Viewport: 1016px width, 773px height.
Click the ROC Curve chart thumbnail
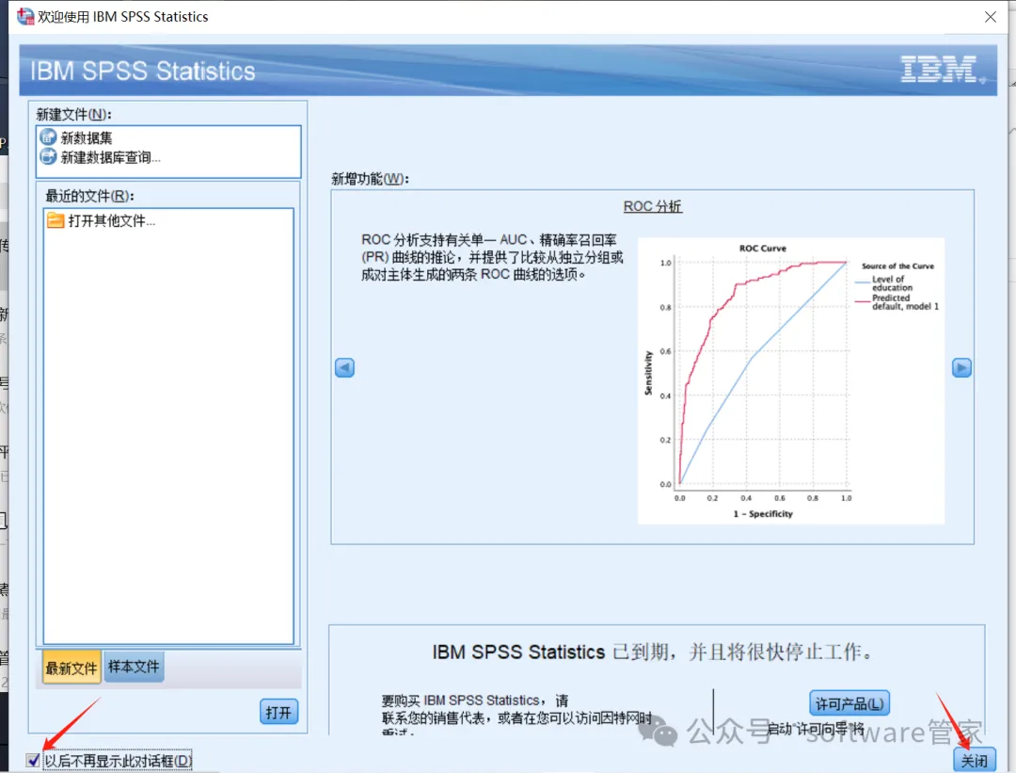pos(790,380)
